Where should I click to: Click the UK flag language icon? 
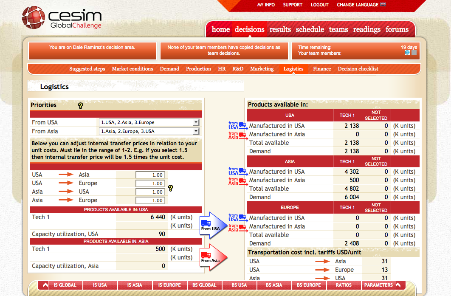383,5
